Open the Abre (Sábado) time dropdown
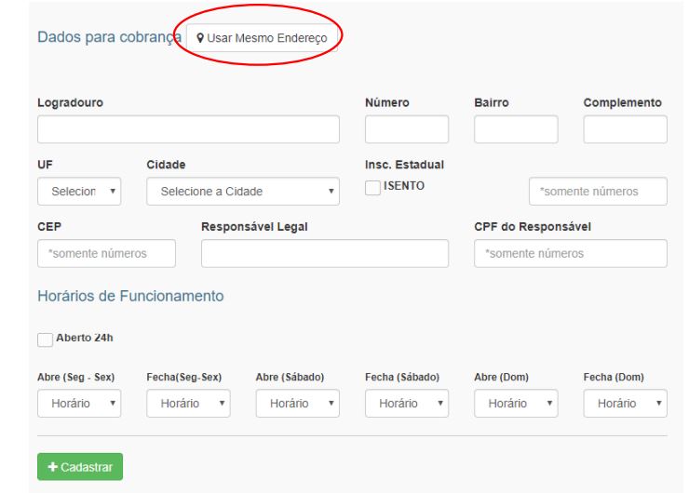 (298, 404)
